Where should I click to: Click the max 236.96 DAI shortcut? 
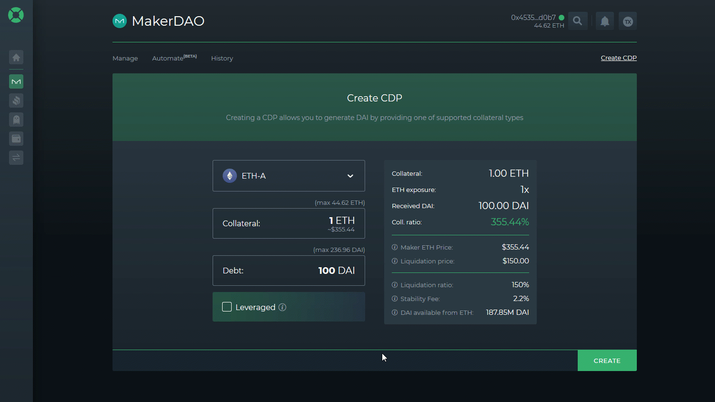point(339,250)
